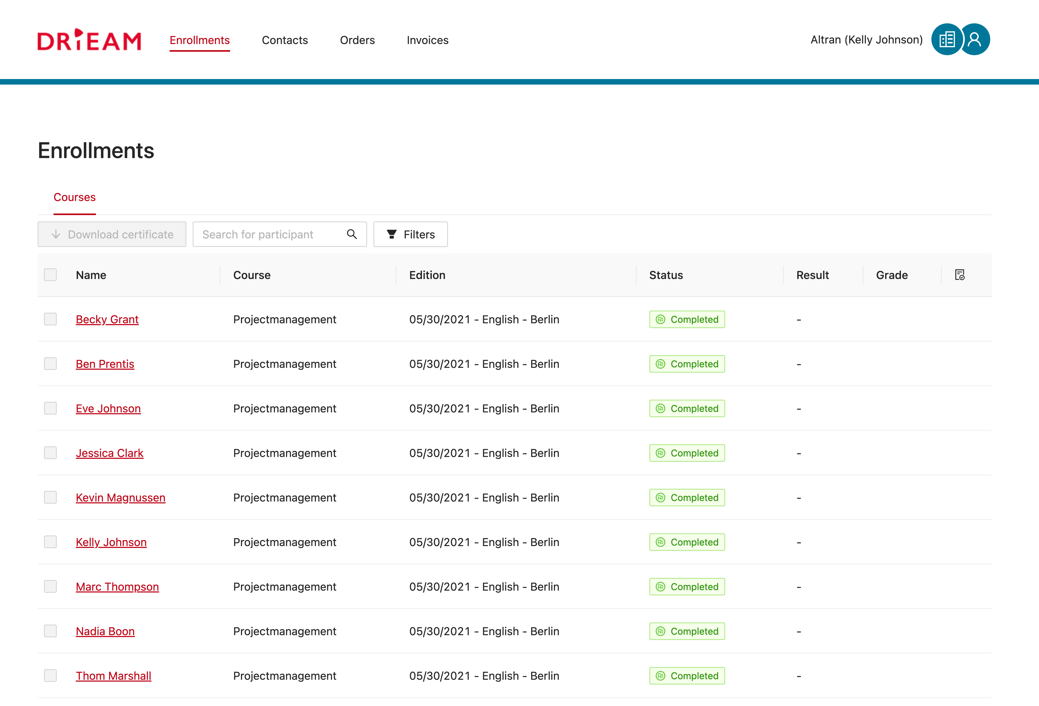This screenshot has height=706, width=1039.
Task: Click the Name column header
Action: (91, 275)
